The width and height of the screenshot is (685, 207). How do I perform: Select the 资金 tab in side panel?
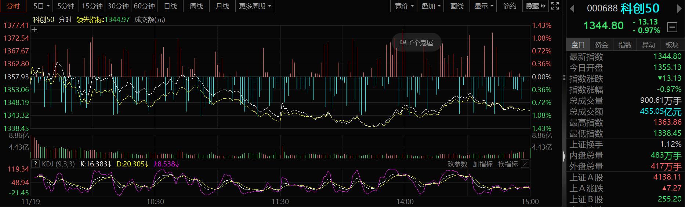point(601,45)
